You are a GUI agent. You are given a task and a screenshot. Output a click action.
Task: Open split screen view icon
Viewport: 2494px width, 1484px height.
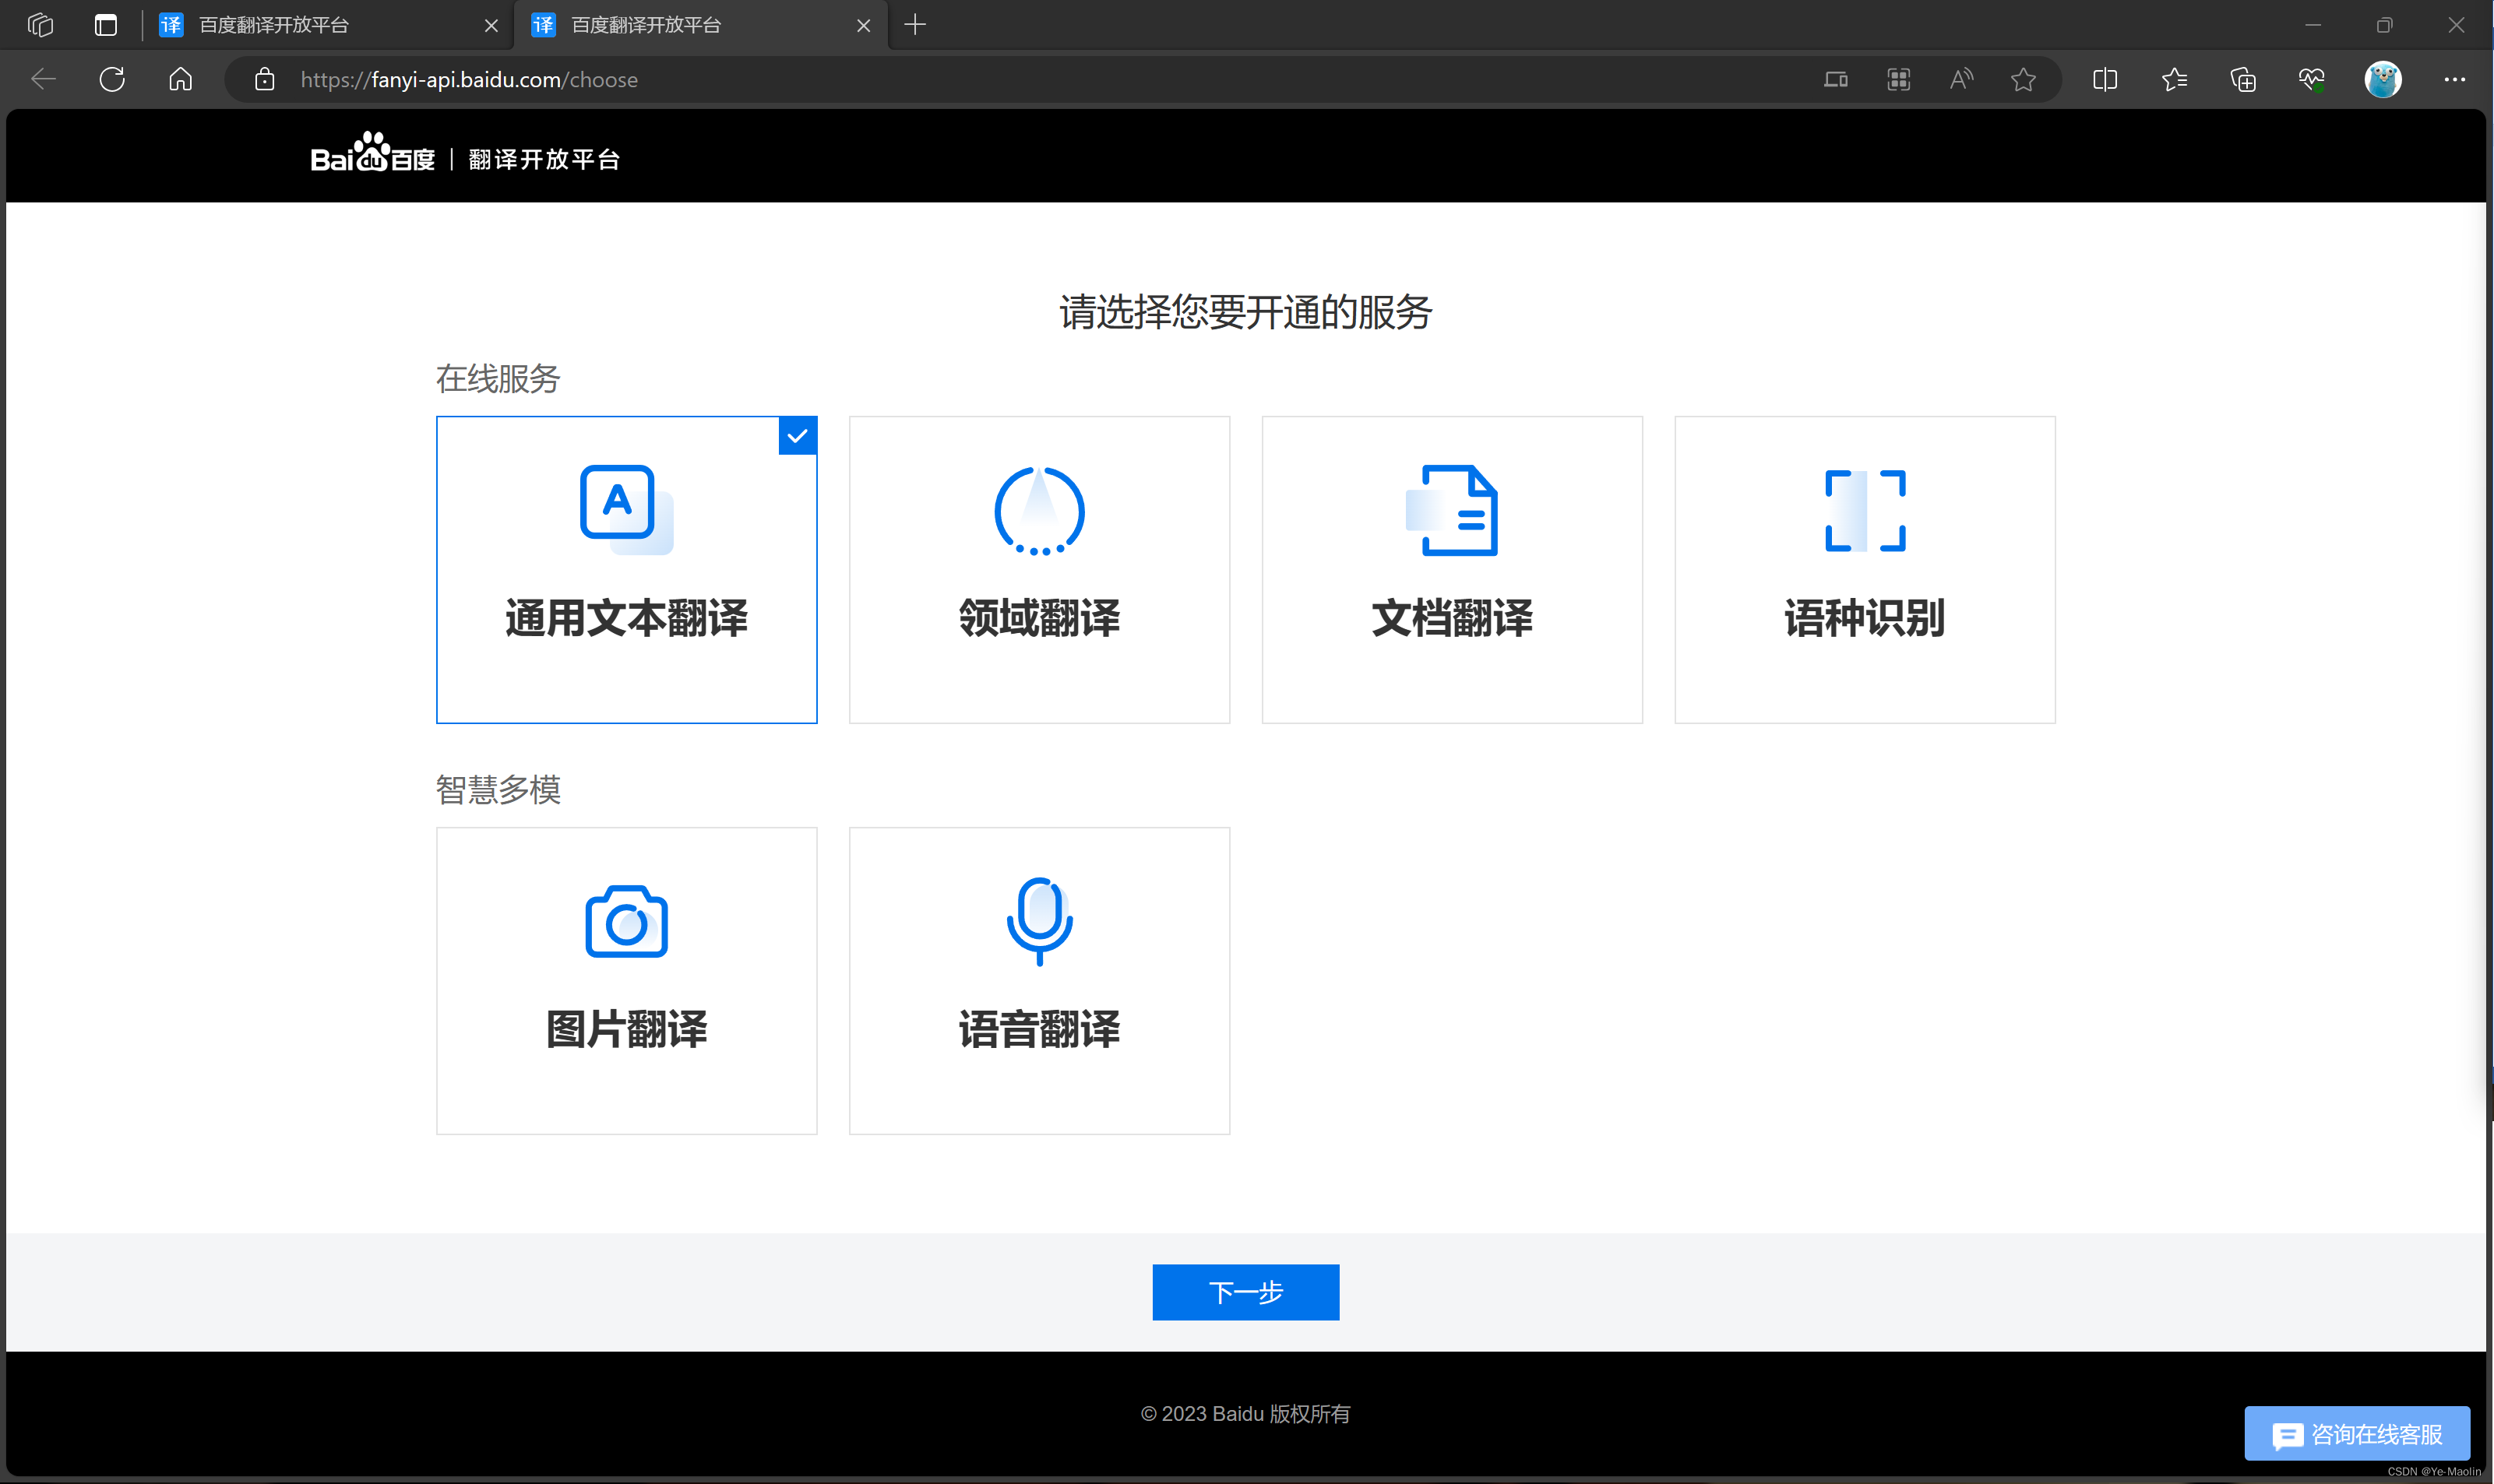(x=2105, y=79)
